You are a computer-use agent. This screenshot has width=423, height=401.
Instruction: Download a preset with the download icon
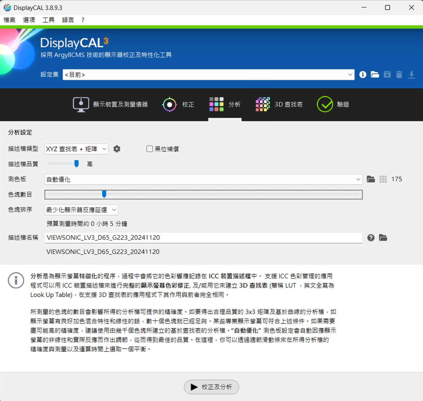(412, 75)
